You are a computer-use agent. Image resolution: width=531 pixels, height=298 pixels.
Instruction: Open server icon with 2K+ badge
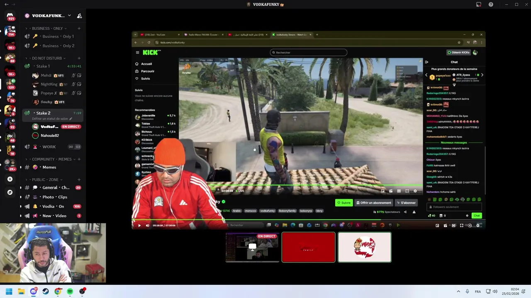click(10, 165)
